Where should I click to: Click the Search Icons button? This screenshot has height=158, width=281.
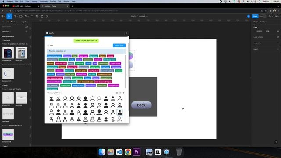tap(119, 46)
